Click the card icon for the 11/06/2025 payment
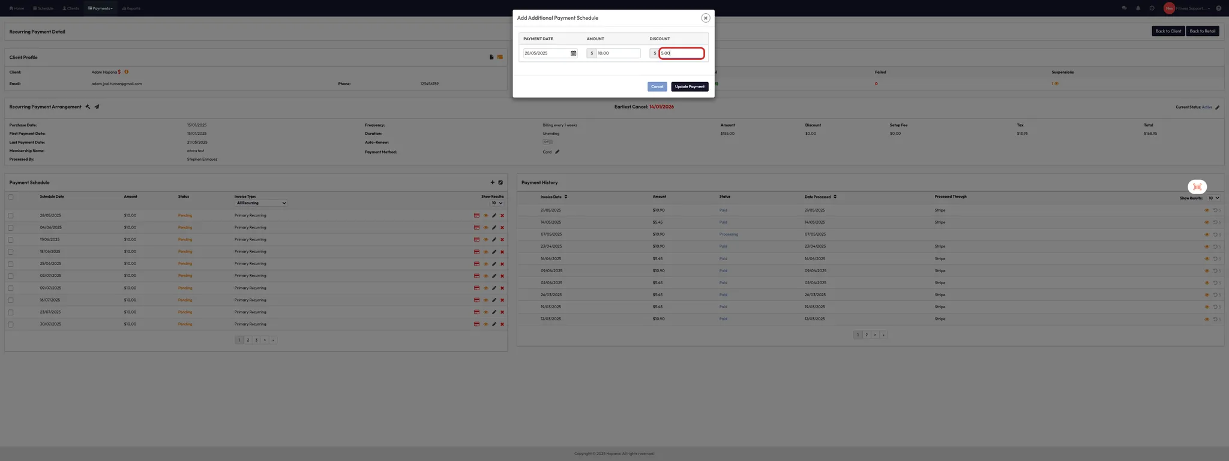Image resolution: width=1229 pixels, height=461 pixels. point(476,240)
